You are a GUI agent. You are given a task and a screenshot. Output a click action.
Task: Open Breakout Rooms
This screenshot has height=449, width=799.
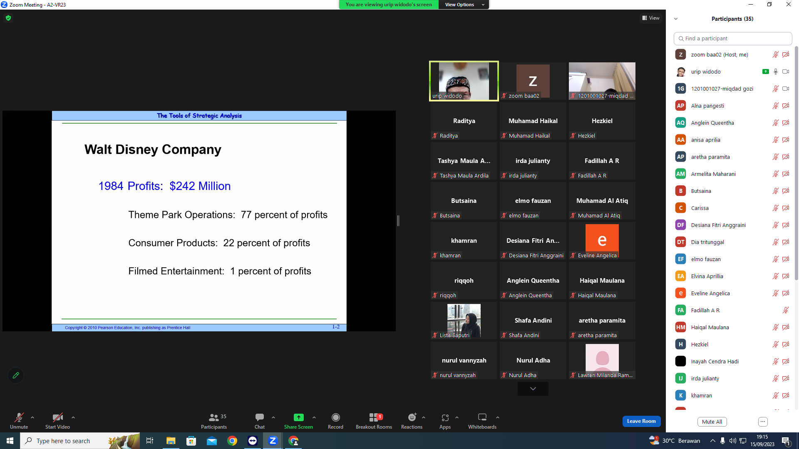pyautogui.click(x=374, y=421)
